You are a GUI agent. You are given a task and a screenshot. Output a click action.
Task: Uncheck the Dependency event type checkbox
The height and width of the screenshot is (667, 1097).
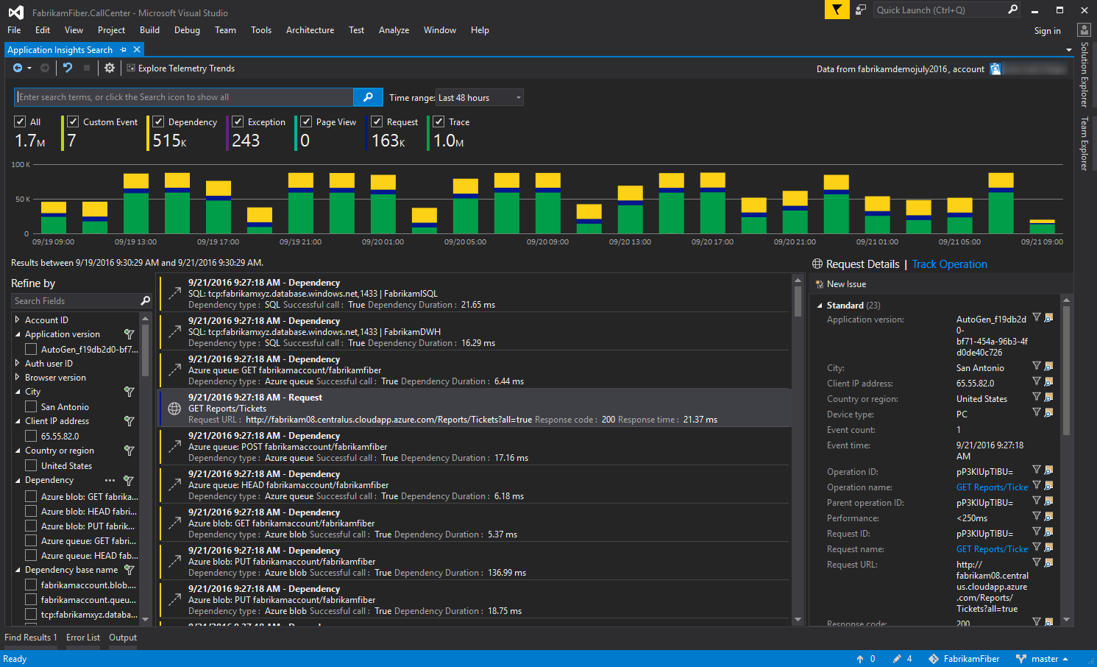pyautogui.click(x=158, y=121)
